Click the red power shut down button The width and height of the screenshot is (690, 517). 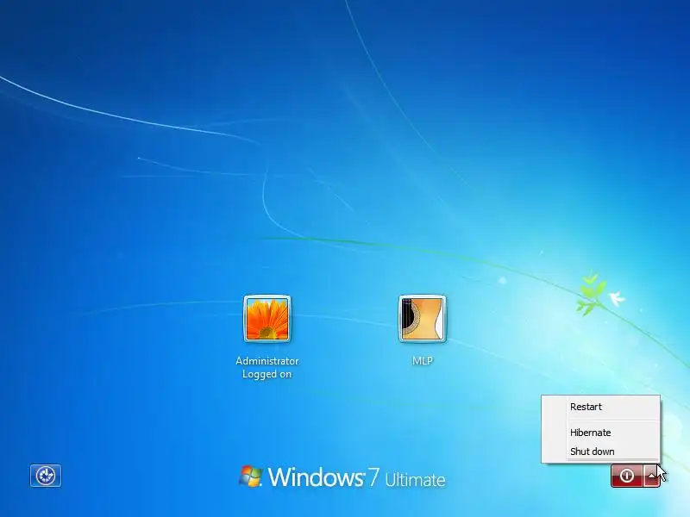(627, 476)
